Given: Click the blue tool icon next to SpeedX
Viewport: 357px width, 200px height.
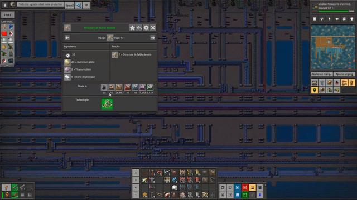Looking at the screenshot, I should [79, 5].
